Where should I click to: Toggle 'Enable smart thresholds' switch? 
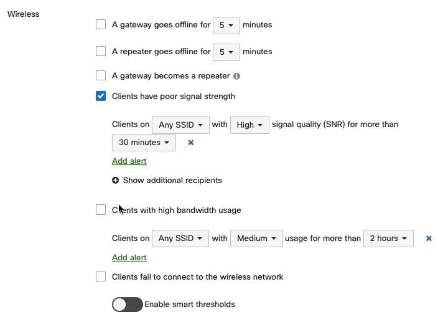coord(127,305)
